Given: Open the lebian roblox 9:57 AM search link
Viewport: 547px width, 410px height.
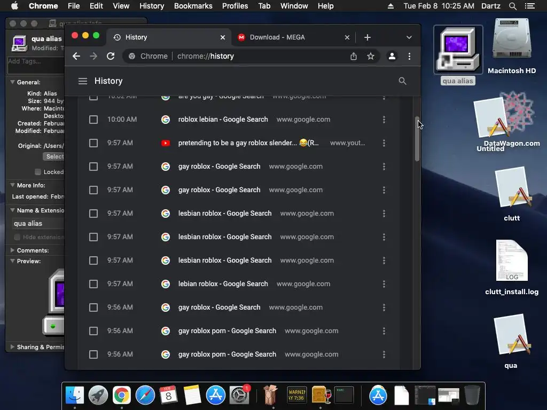Looking at the screenshot, I should (x=223, y=284).
